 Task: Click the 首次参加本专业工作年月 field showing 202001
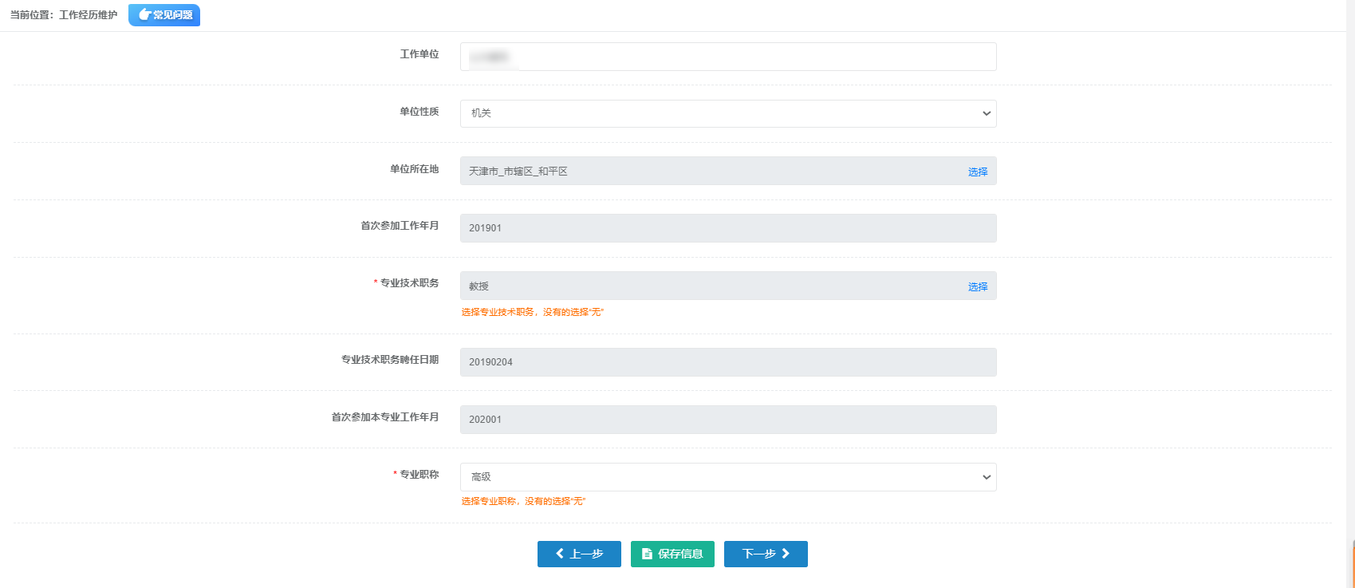tap(727, 420)
